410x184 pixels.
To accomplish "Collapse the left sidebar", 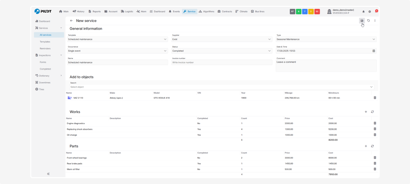I will point(48,174).
